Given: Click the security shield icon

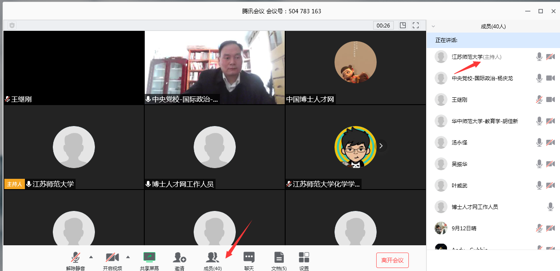Looking at the screenshot, I should coord(12,25).
